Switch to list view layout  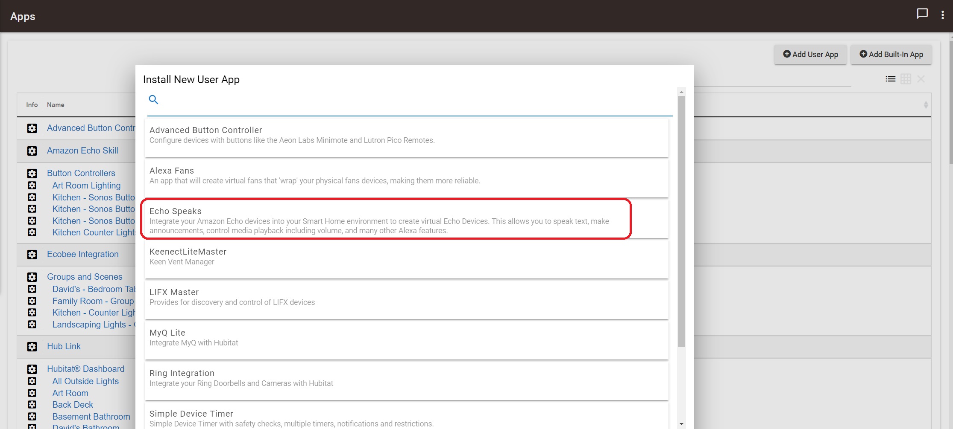(x=890, y=79)
